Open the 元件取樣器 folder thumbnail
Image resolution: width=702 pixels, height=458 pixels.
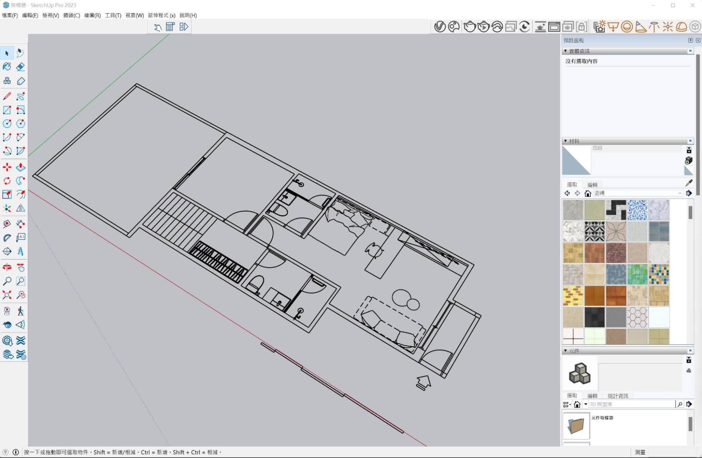click(576, 426)
